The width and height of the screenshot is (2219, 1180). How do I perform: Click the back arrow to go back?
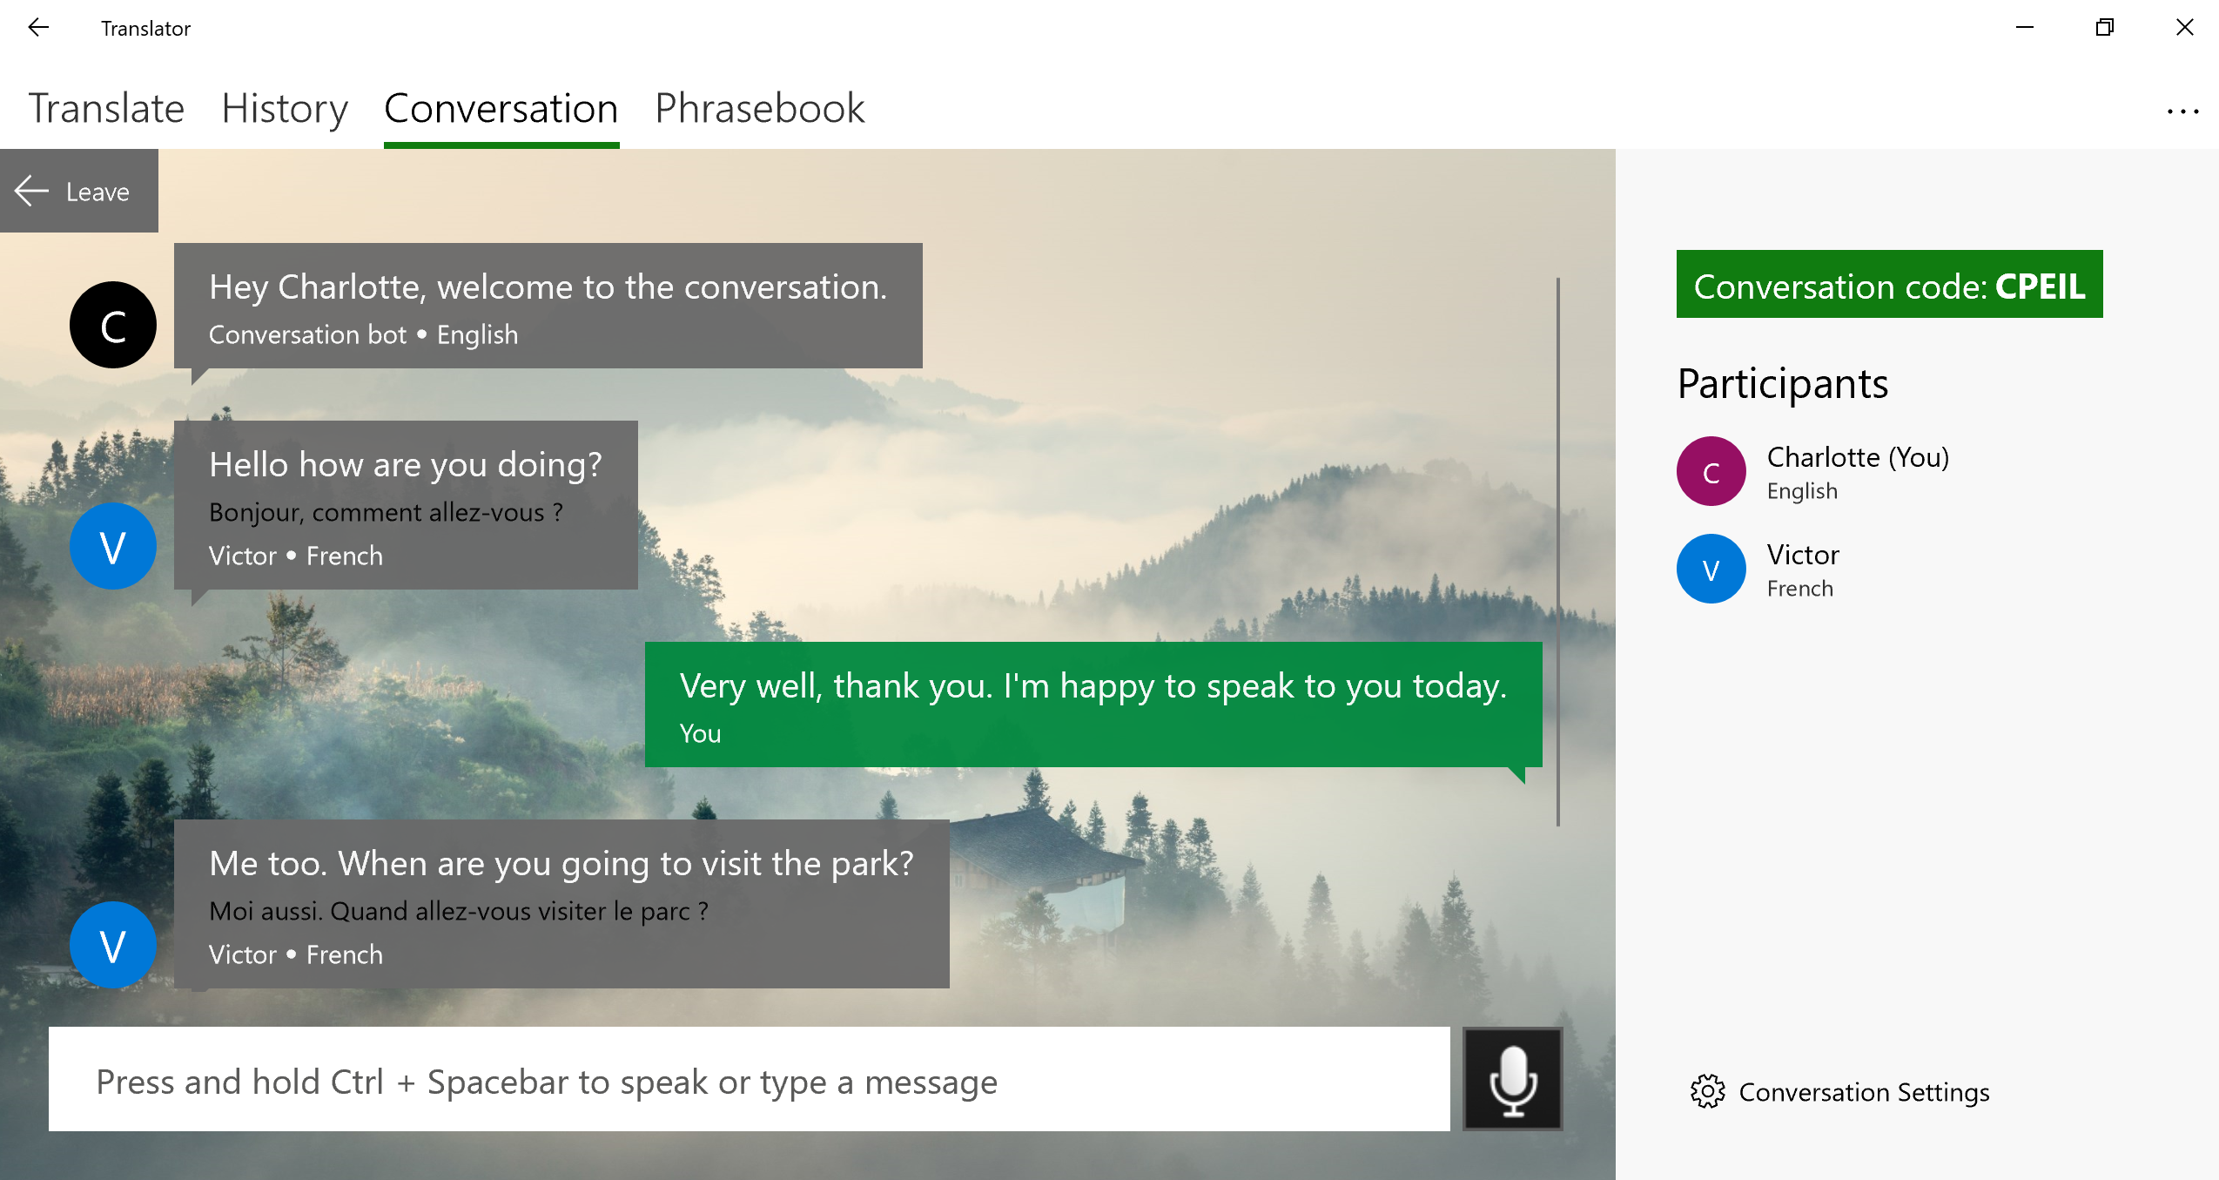coord(40,25)
